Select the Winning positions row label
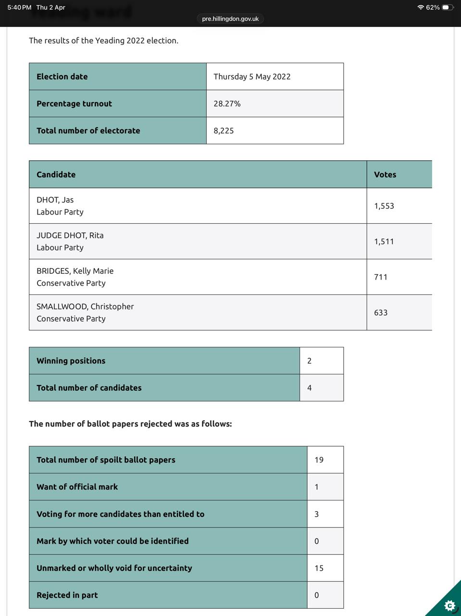Screen dimensions: 461x616 pos(71,360)
